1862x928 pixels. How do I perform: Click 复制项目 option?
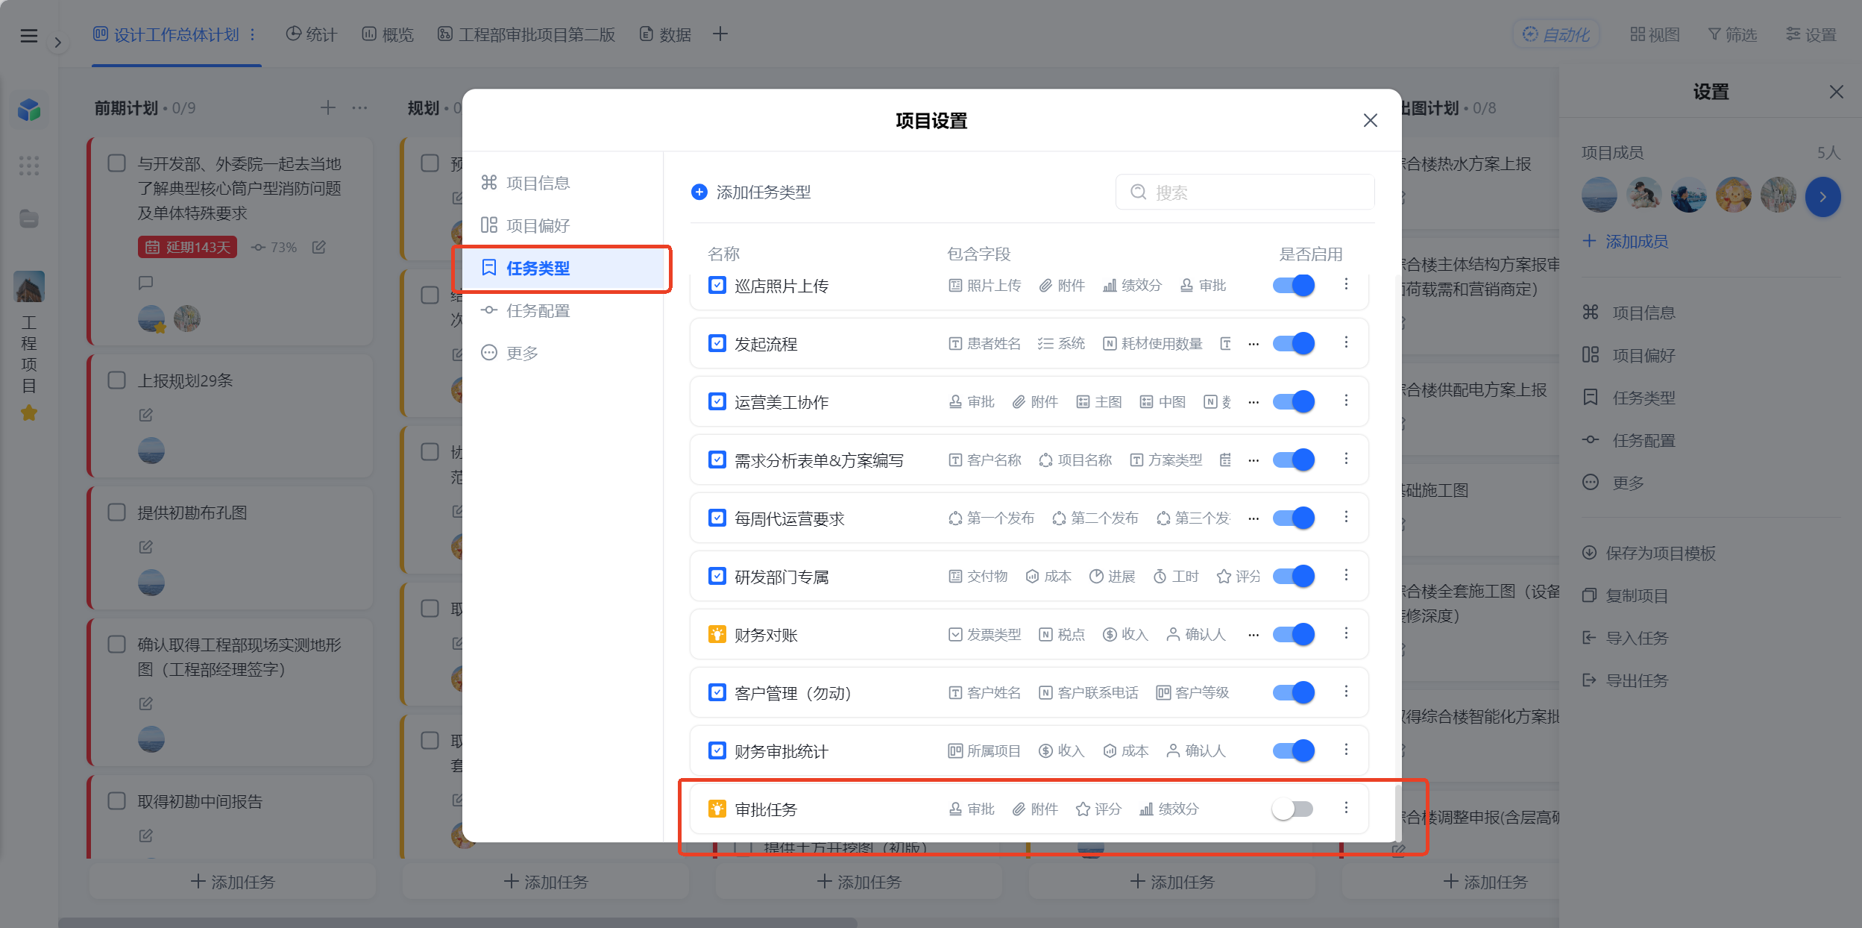tap(1626, 595)
